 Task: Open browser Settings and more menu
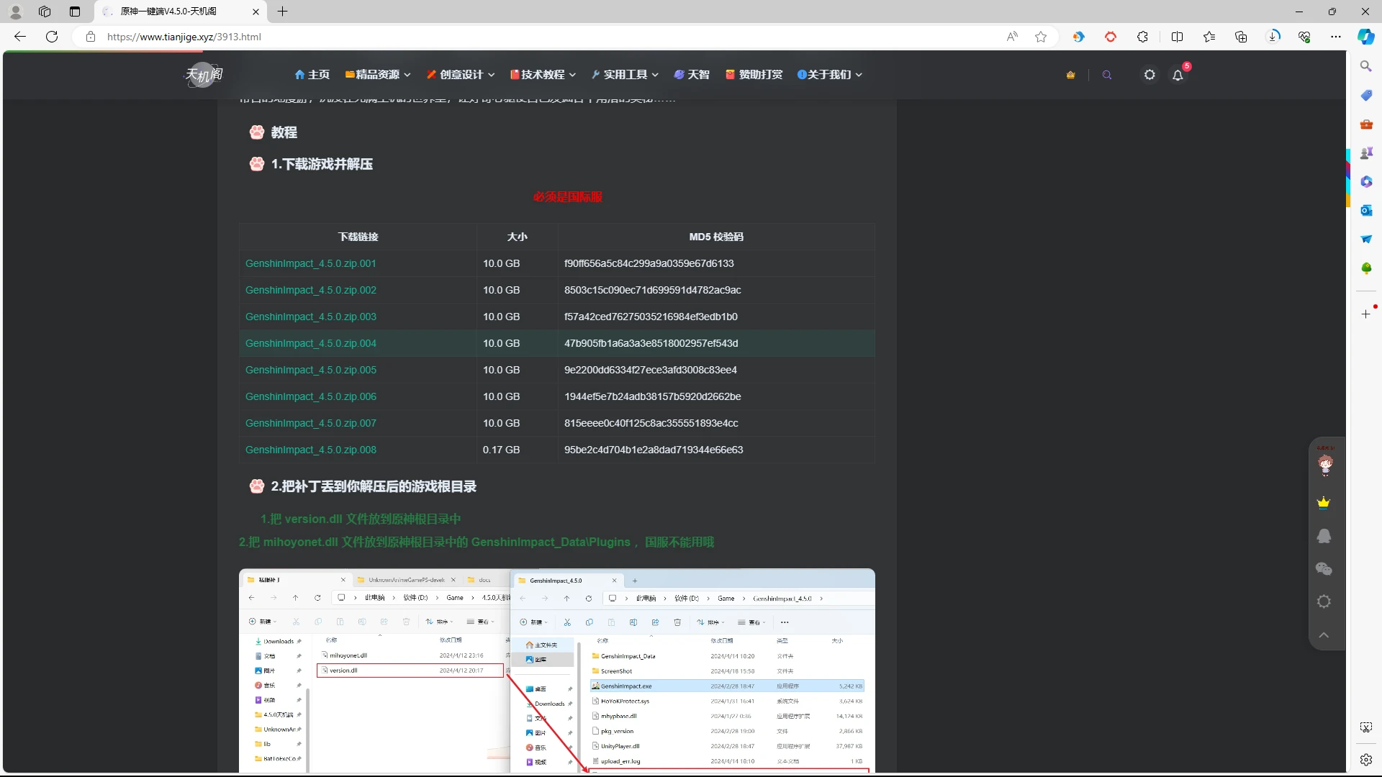click(1336, 37)
